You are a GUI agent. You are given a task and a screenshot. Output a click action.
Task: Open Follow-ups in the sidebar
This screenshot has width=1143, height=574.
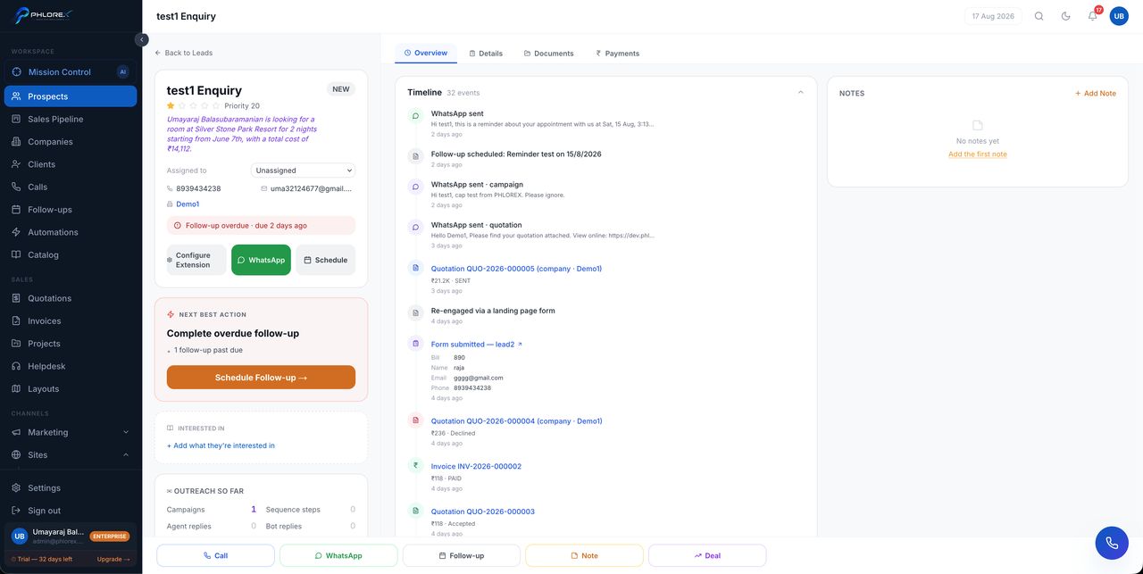[71, 210]
